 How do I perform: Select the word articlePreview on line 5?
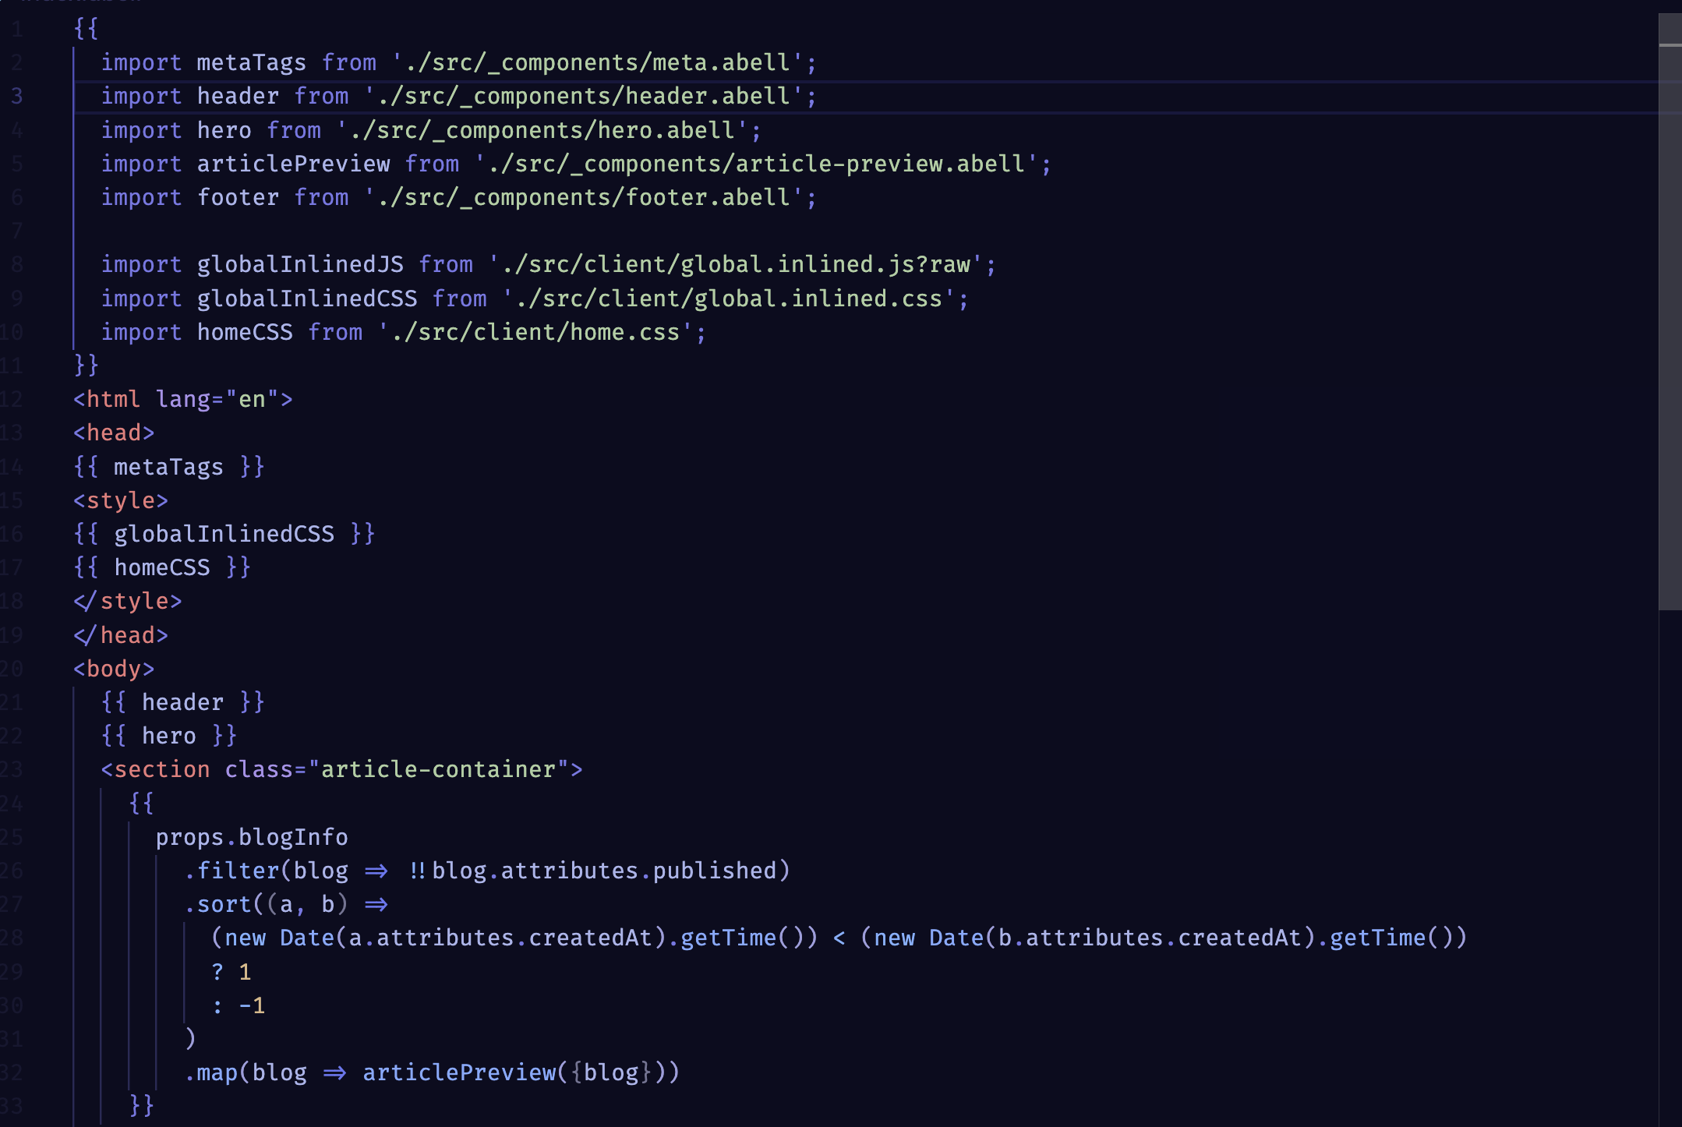(295, 163)
